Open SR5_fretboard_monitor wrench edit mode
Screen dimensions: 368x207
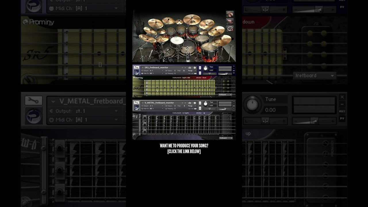coord(136,67)
